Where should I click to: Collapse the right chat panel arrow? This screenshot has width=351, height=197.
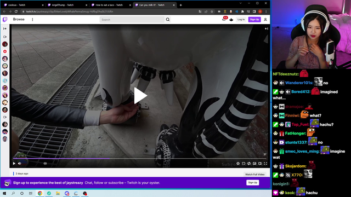click(x=266, y=28)
